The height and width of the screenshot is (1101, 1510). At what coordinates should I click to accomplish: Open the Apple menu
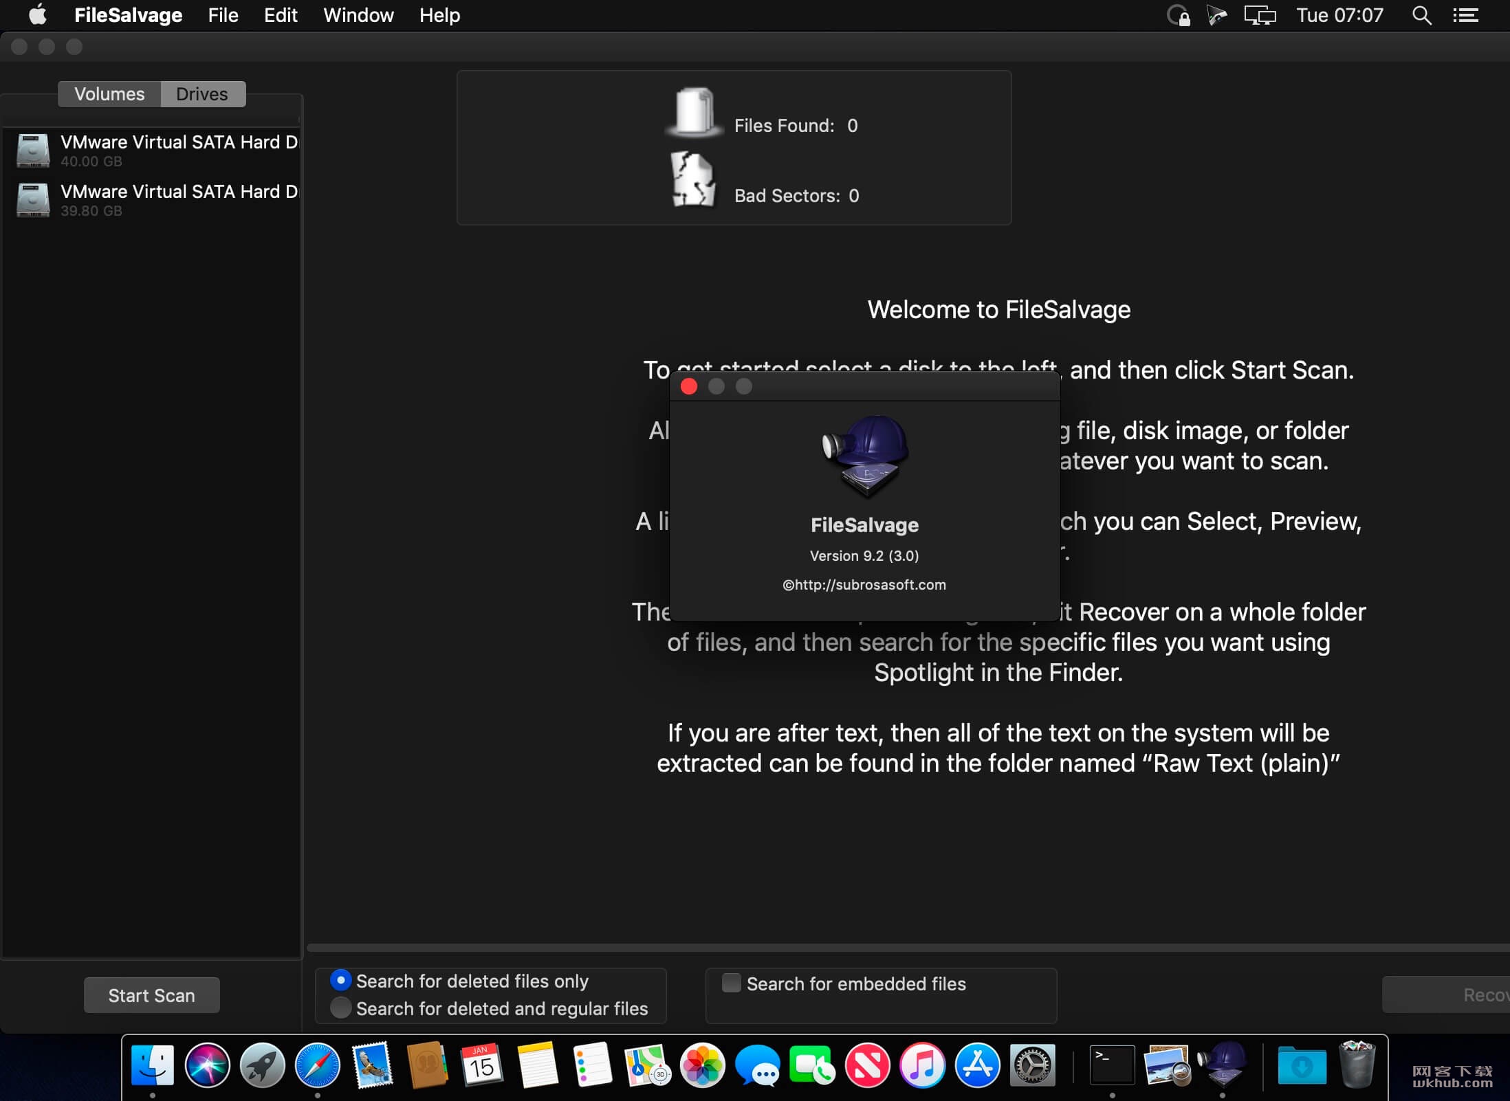point(39,15)
